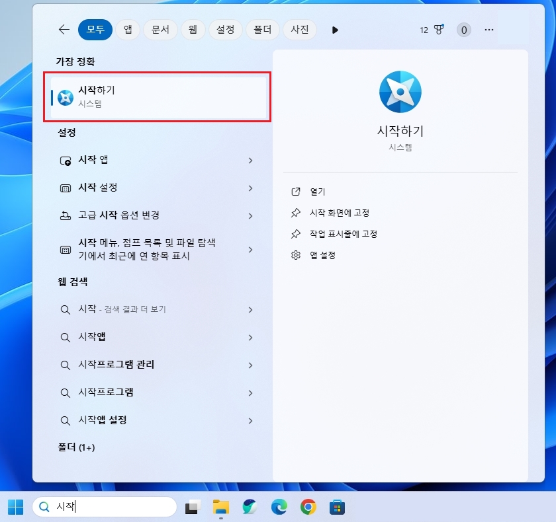The width and height of the screenshot is (556, 522).
Task: Click the Microsoft Rewards trophy icon
Action: point(440,30)
